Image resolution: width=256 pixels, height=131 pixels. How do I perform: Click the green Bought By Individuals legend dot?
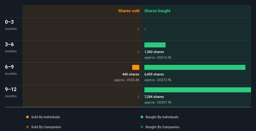pos(142,117)
